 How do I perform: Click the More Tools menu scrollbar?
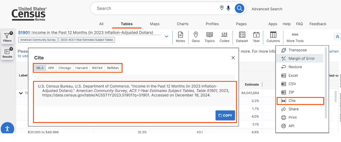coord(326,83)
